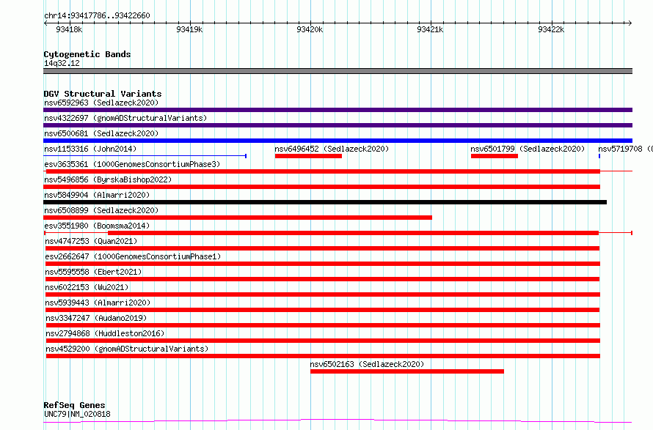
Task: Select nsv6502163 (Sedlazeck2020) label
Action: (367, 364)
